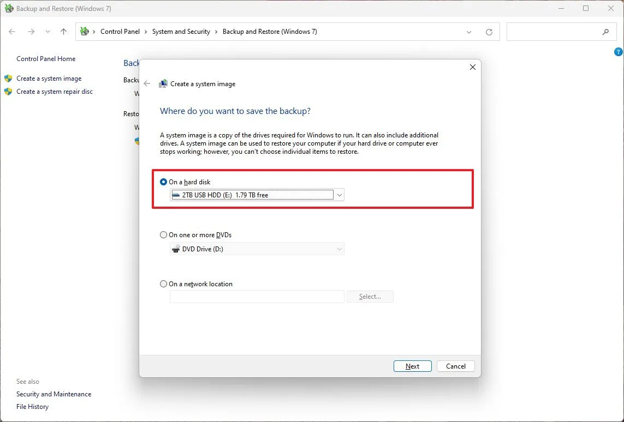Click the Backup and Restore icon in address bar
The height and width of the screenshot is (422, 624).
[x=85, y=32]
